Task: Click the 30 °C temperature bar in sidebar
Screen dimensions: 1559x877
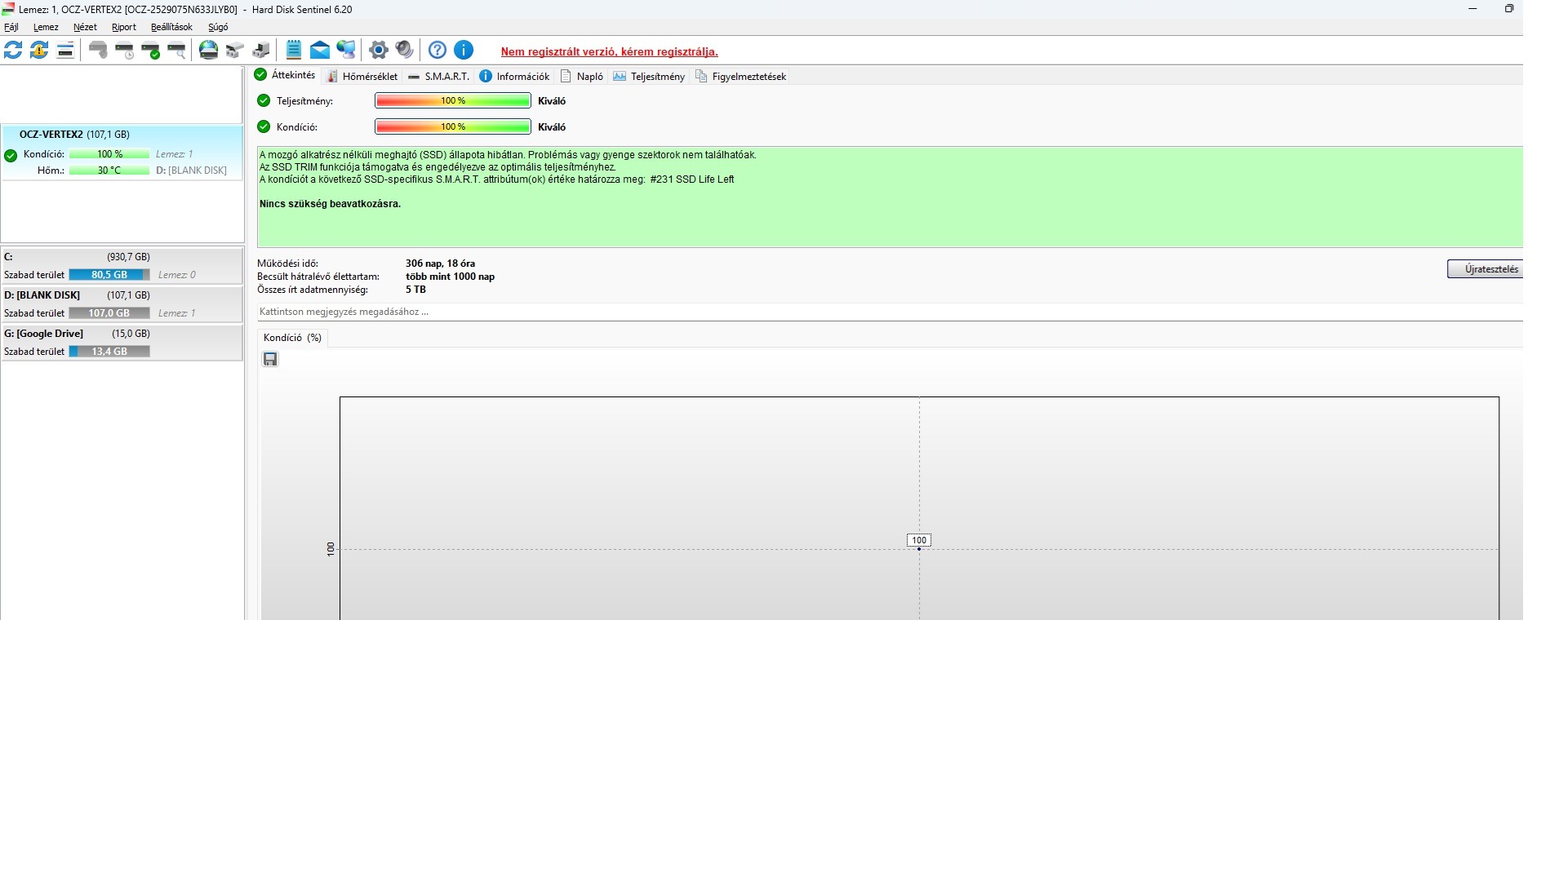Action: coord(109,171)
